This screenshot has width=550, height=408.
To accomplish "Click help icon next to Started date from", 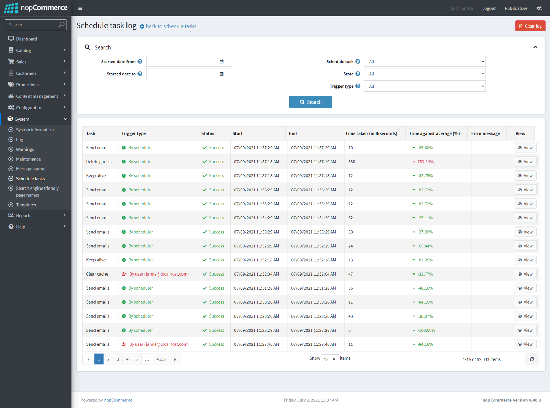I will pos(140,62).
